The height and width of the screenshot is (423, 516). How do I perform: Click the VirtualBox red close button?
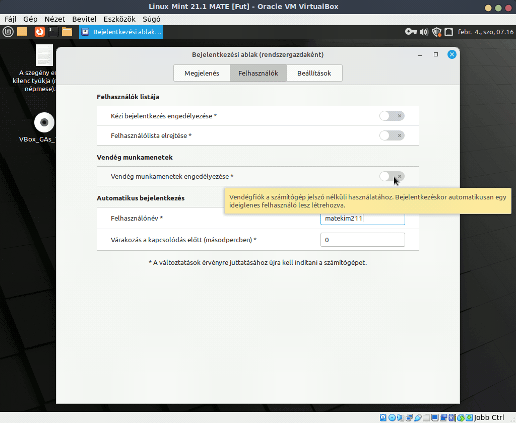(508, 8)
